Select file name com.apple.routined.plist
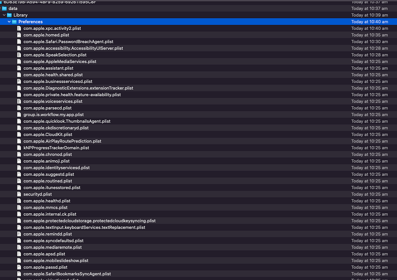 coord(47,181)
